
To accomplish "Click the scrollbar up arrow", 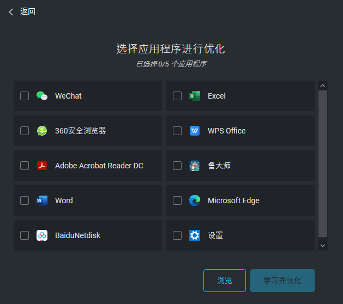I will tap(323, 86).
